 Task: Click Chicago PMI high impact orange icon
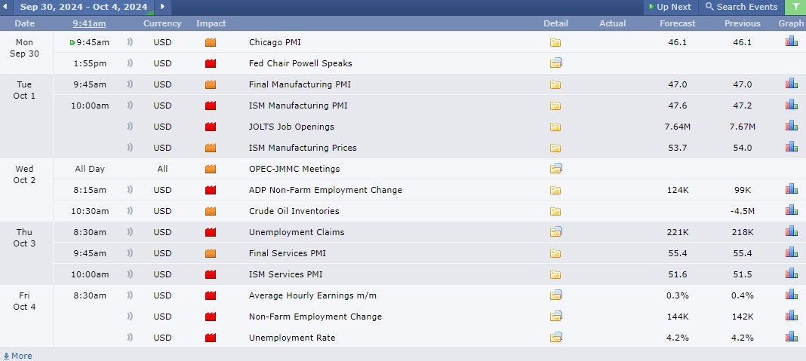211,43
